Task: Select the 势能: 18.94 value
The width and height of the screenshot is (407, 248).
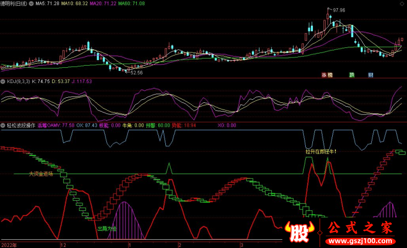Action: (184, 125)
